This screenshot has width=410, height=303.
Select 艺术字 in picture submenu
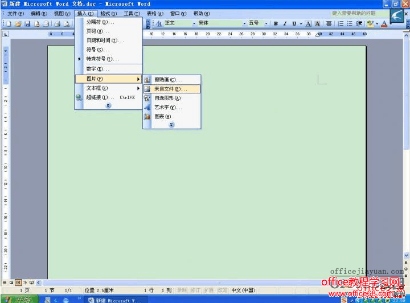(x=172, y=108)
